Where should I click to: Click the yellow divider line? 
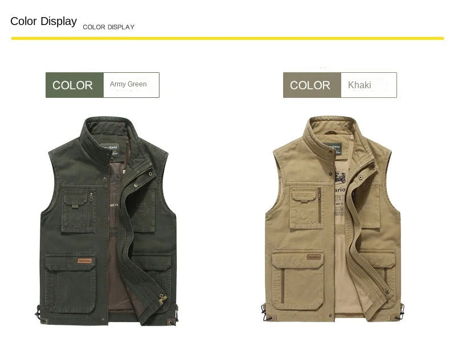(227, 38)
